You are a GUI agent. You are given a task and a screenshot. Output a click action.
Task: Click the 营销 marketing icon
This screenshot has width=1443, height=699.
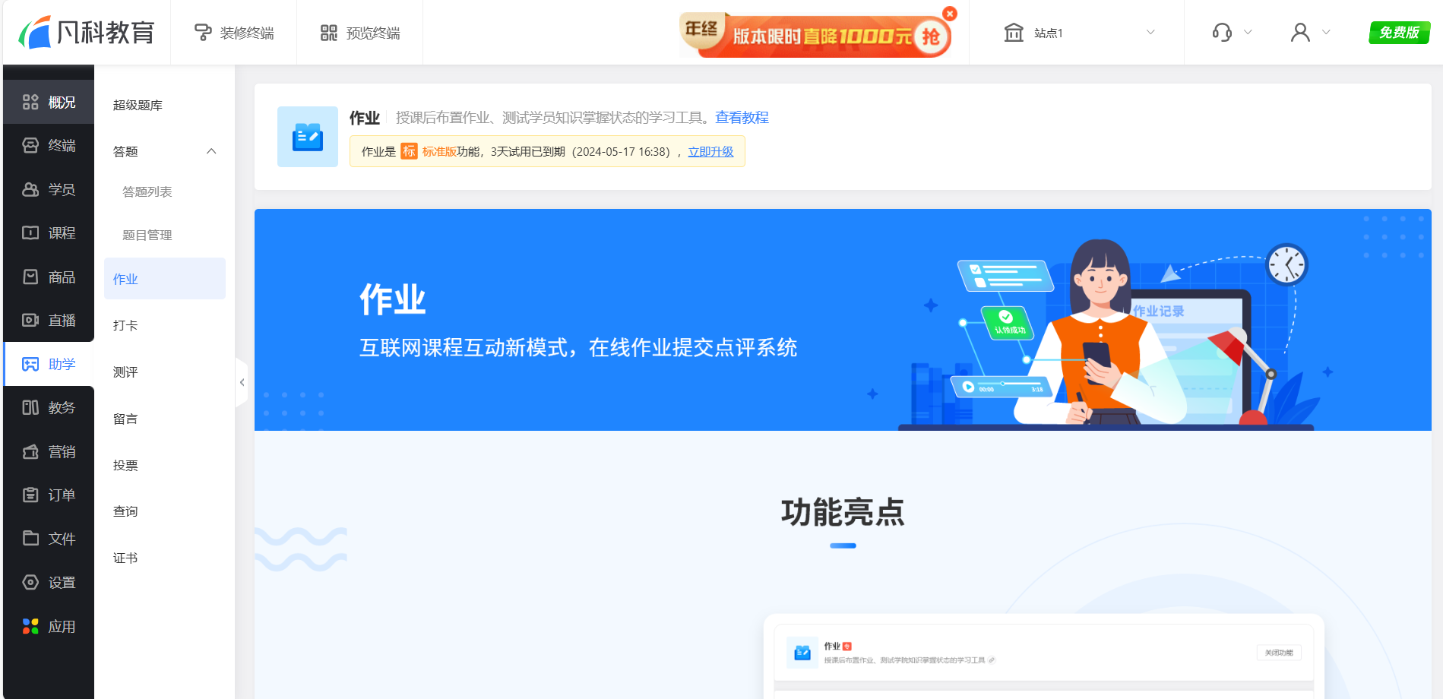pyautogui.click(x=30, y=451)
